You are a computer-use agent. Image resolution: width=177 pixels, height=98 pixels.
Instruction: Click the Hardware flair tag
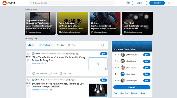(55, 87)
